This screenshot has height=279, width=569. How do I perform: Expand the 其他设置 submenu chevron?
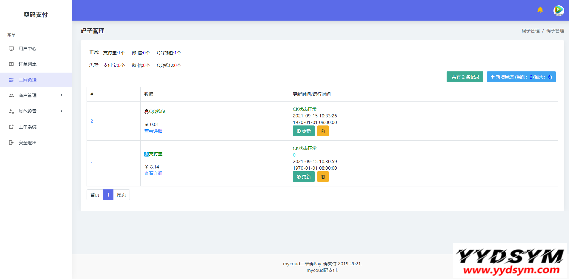click(x=61, y=111)
